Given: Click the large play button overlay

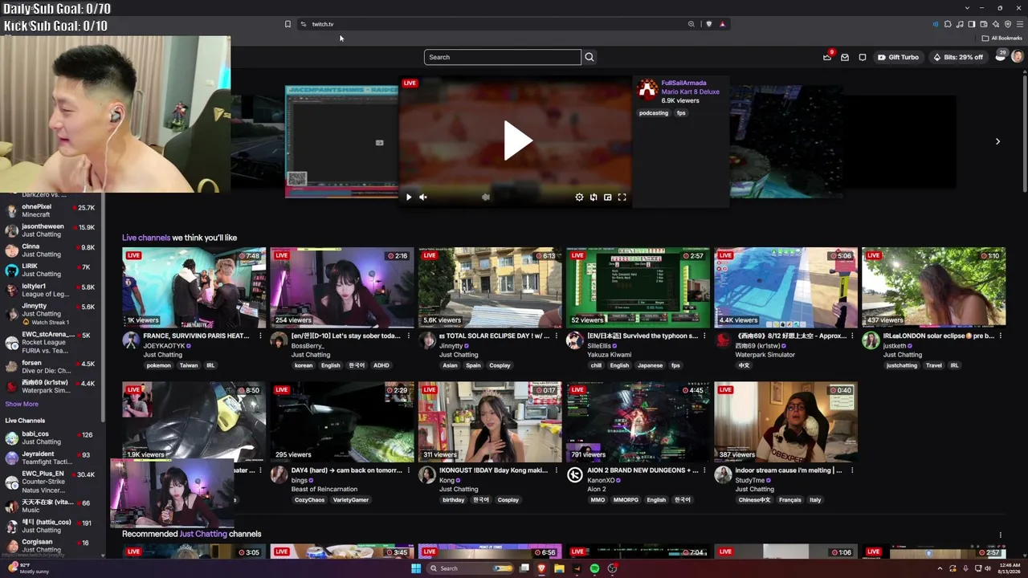Looking at the screenshot, I should click(x=518, y=141).
